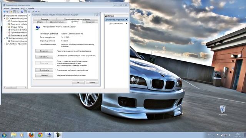Viewport: 246px width, 138px height.
Task: Click the Disk Management (Управление дисками) icon
Action: [9, 41]
